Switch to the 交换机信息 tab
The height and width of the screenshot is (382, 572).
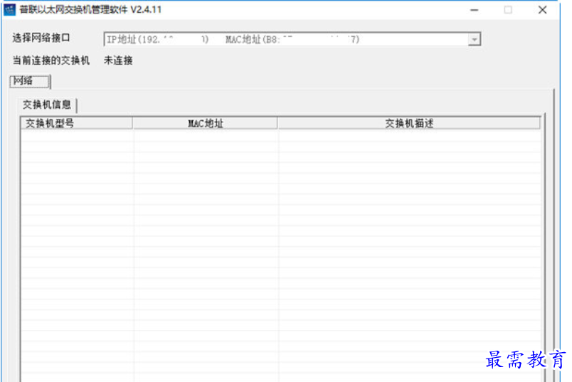[47, 105]
